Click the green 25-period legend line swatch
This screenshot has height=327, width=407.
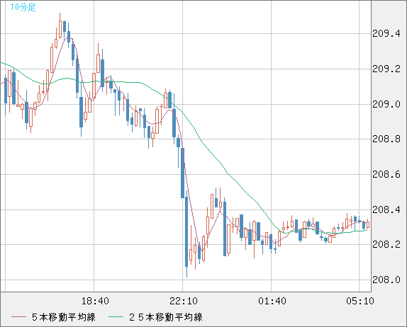tap(116, 317)
